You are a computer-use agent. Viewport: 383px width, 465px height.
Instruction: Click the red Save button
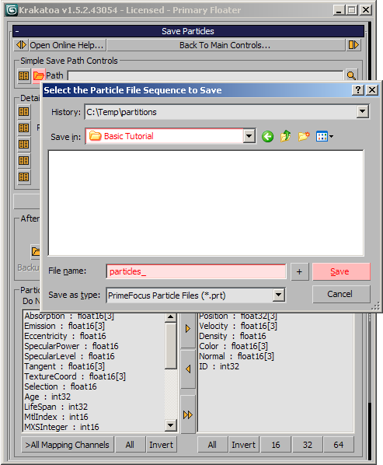(341, 271)
